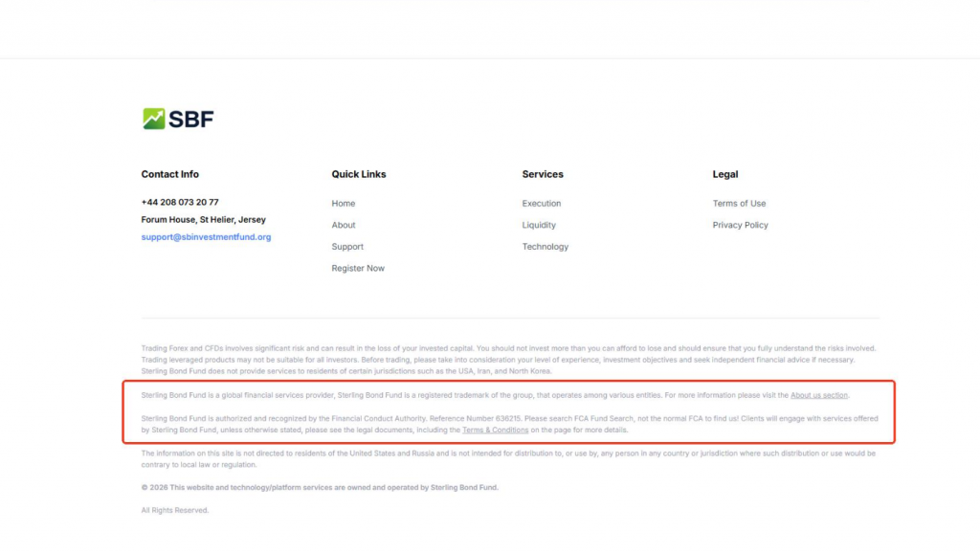
Task: Click the 'All Rights Reserved.' text
Action: point(175,510)
